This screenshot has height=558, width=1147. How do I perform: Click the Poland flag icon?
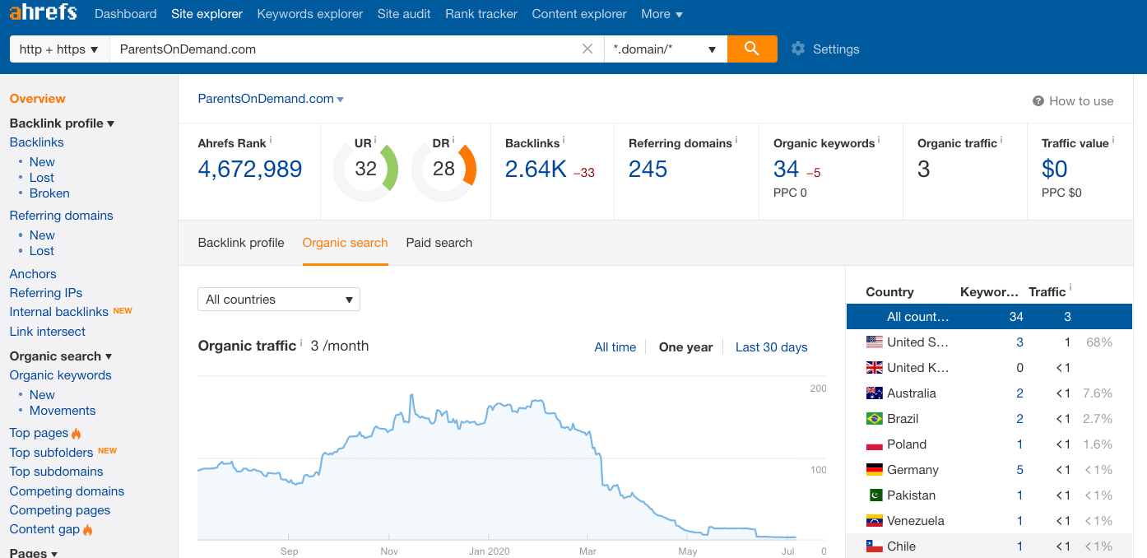coord(875,444)
